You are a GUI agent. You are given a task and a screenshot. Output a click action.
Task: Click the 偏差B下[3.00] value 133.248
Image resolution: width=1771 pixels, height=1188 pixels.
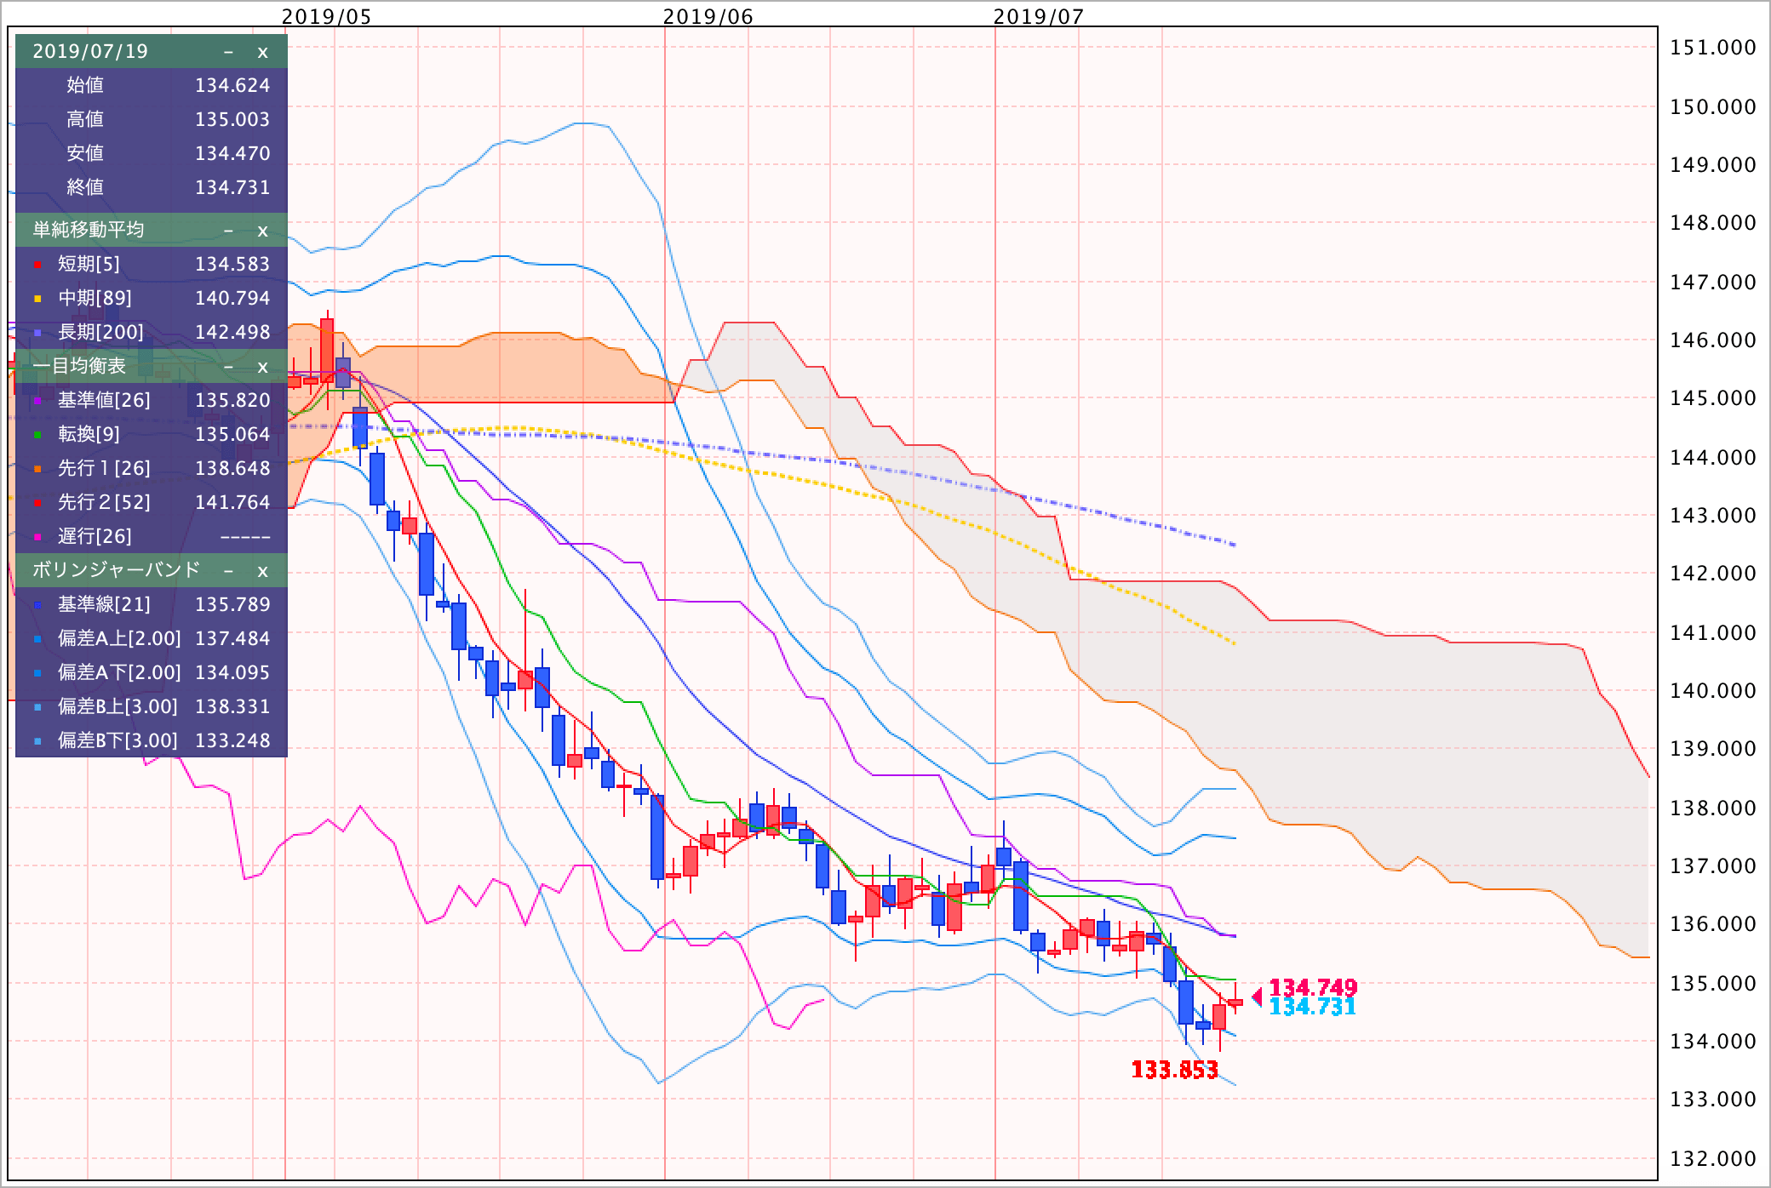coord(232,740)
